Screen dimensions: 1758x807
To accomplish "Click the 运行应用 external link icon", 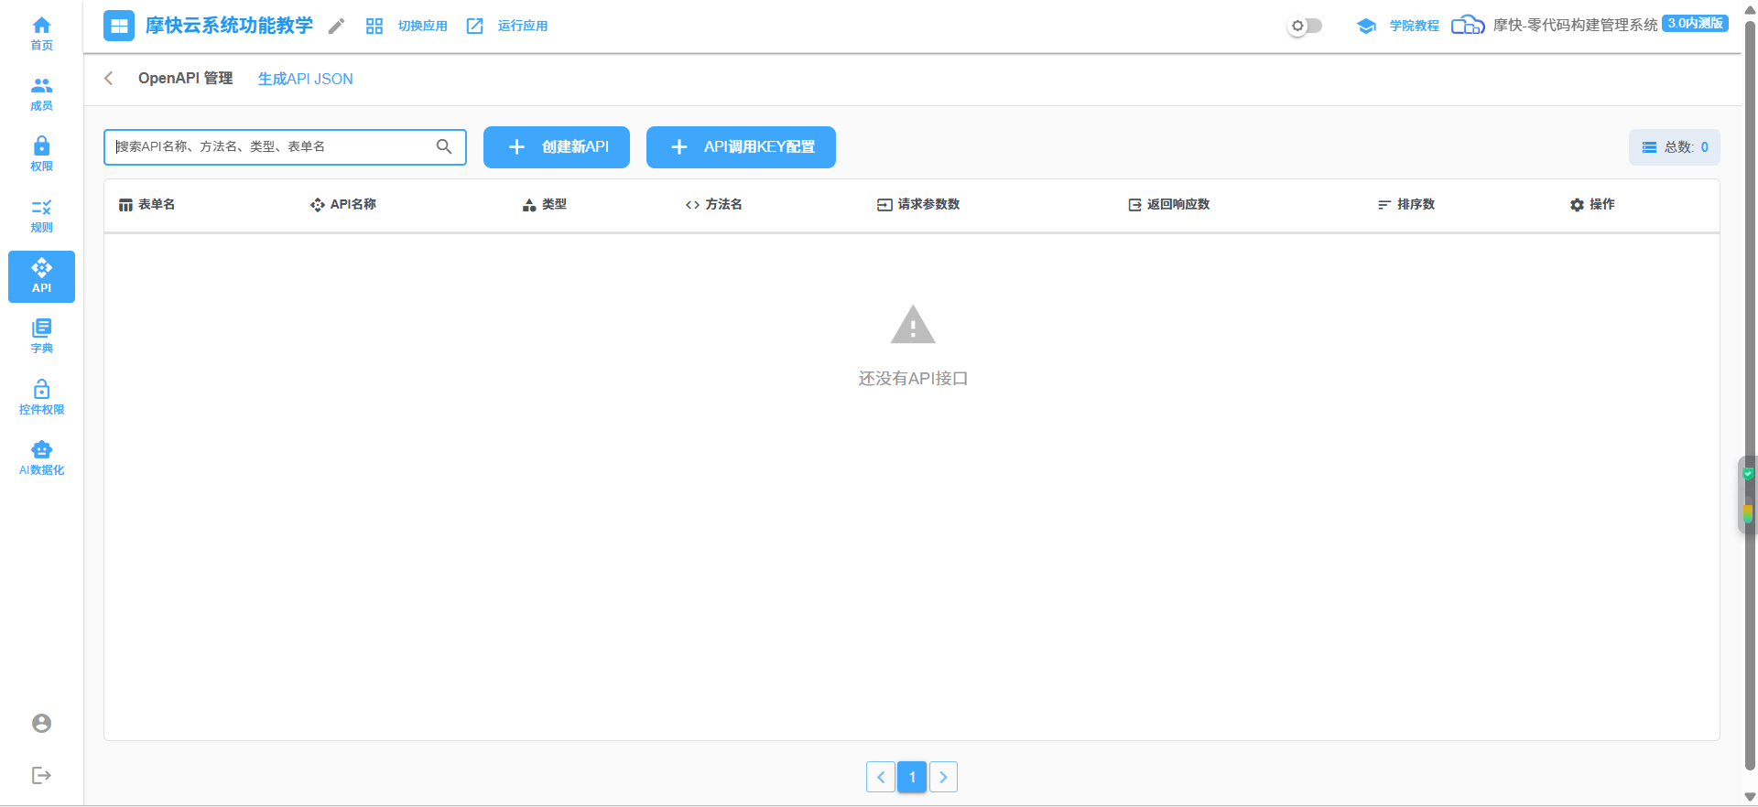I will (474, 26).
